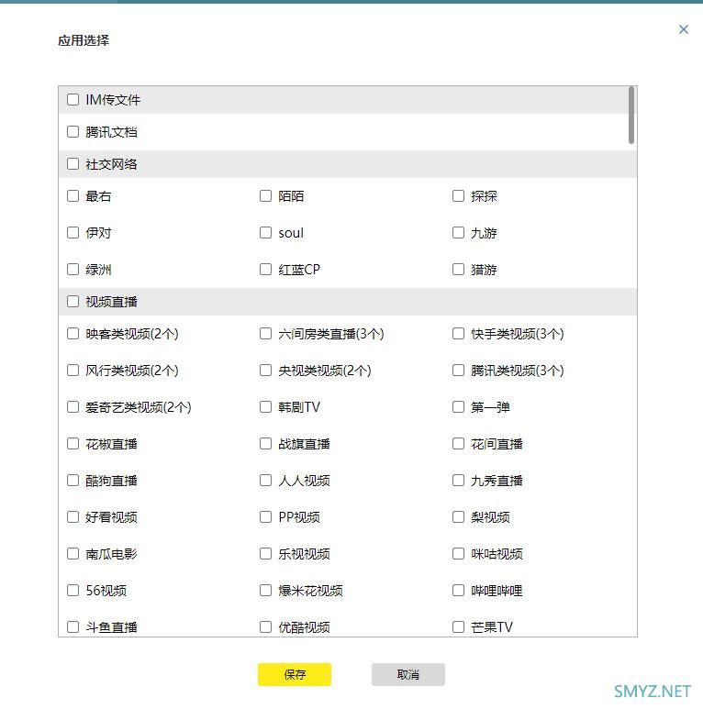
Task: Tick the 爆米花视频 checkbox
Action: (x=265, y=590)
